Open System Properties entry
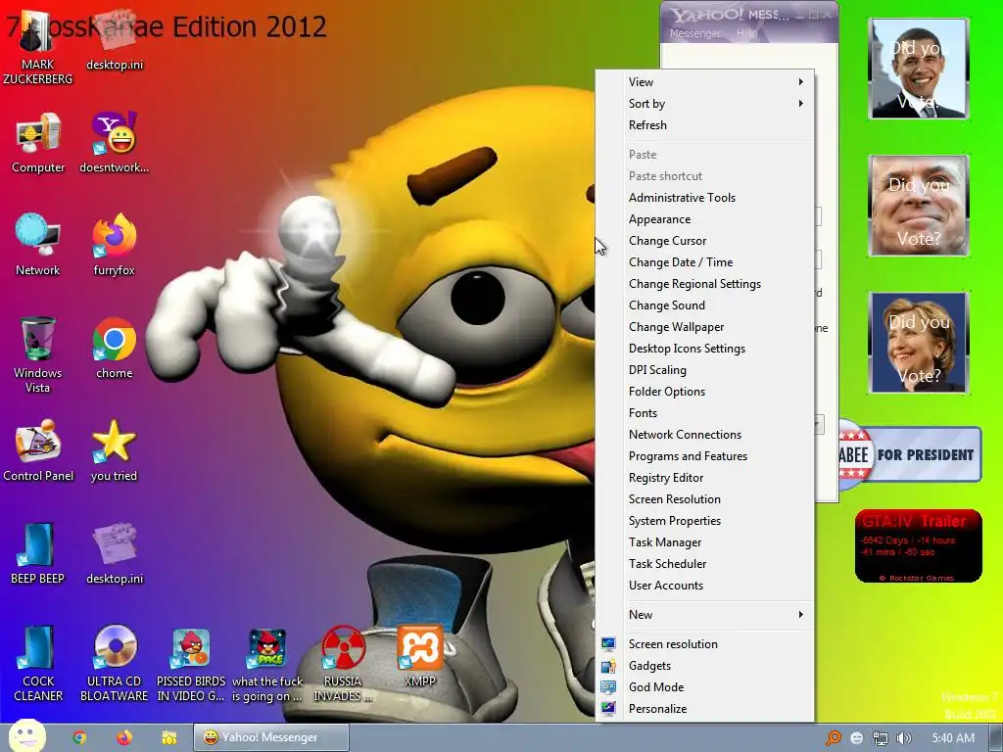Screen dimensions: 1003x752 point(705,521)
